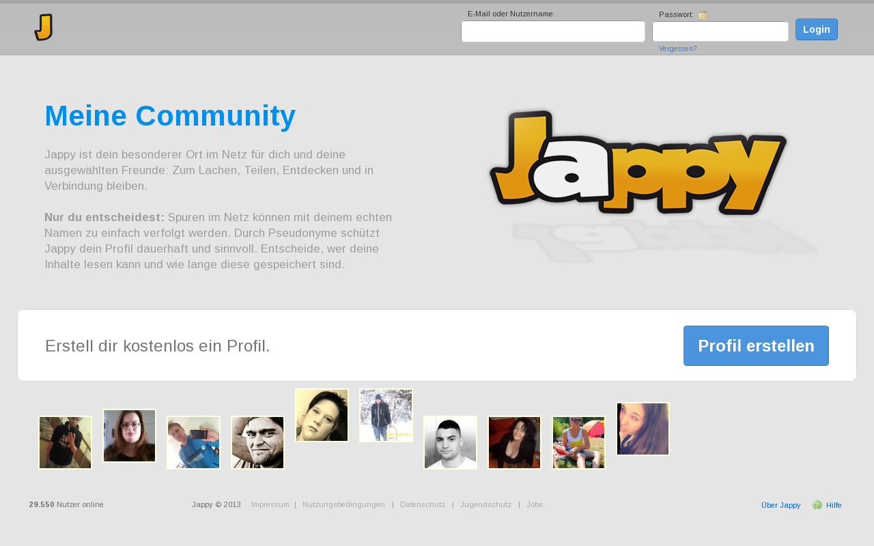The width and height of the screenshot is (874, 546).
Task: Open purple-tinted woman selfie photo
Action: (x=643, y=429)
